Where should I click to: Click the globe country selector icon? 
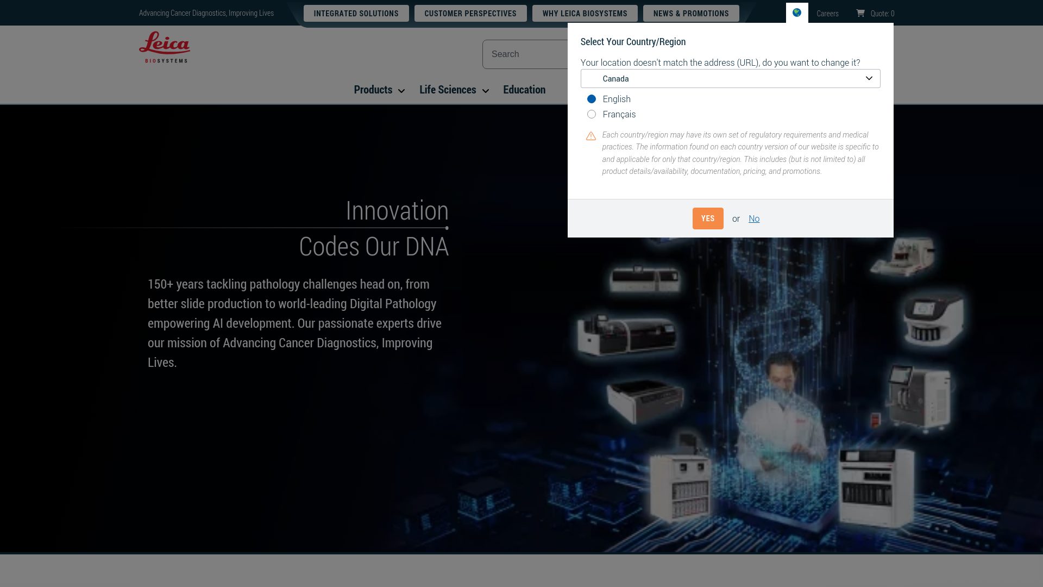tap(797, 13)
